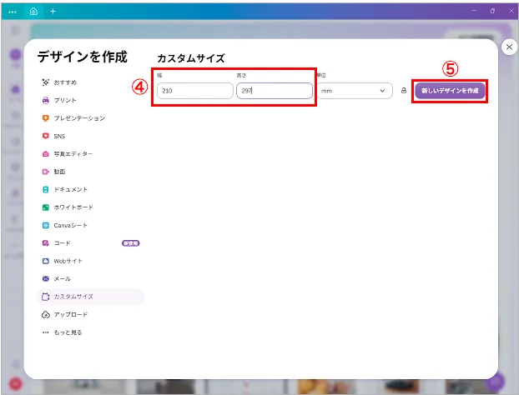Close the design creation dialog

click(x=509, y=47)
